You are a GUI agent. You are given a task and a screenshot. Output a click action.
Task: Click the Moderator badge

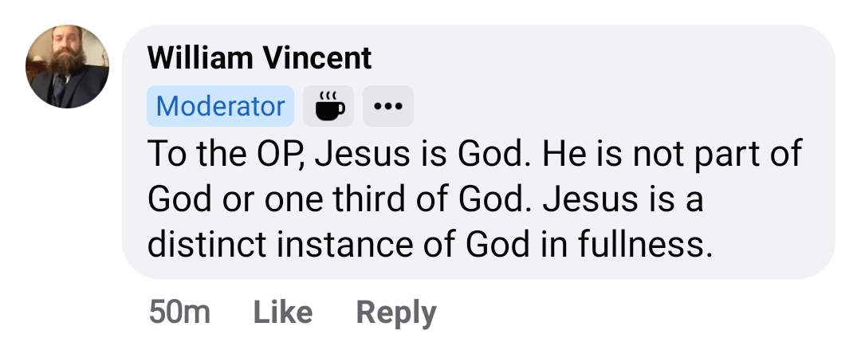coord(221,106)
